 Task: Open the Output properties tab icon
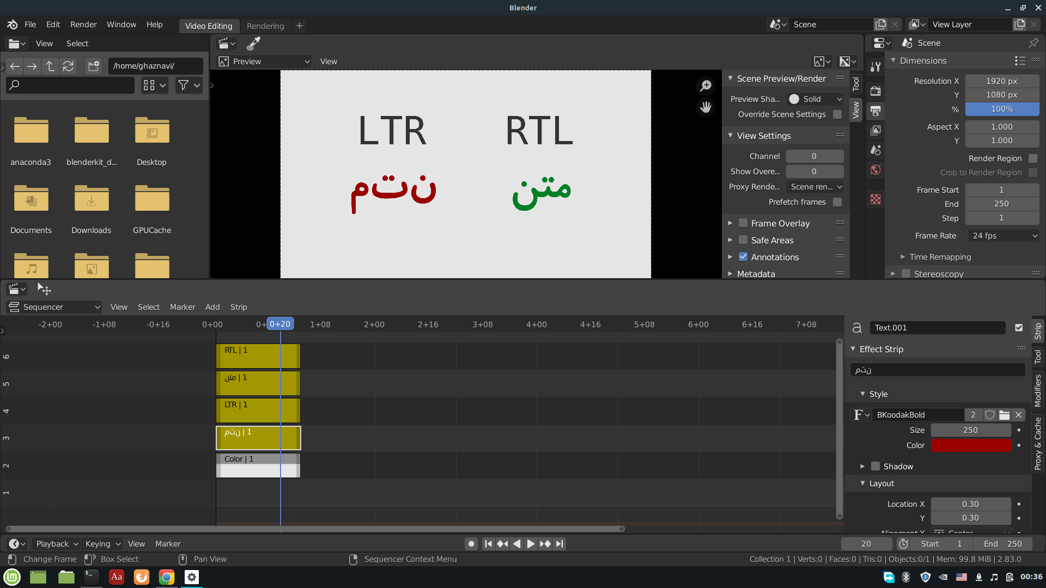click(x=875, y=111)
